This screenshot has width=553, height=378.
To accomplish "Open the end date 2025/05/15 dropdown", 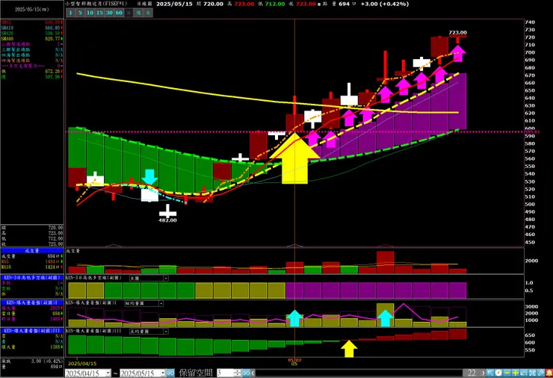I will click(x=163, y=373).
